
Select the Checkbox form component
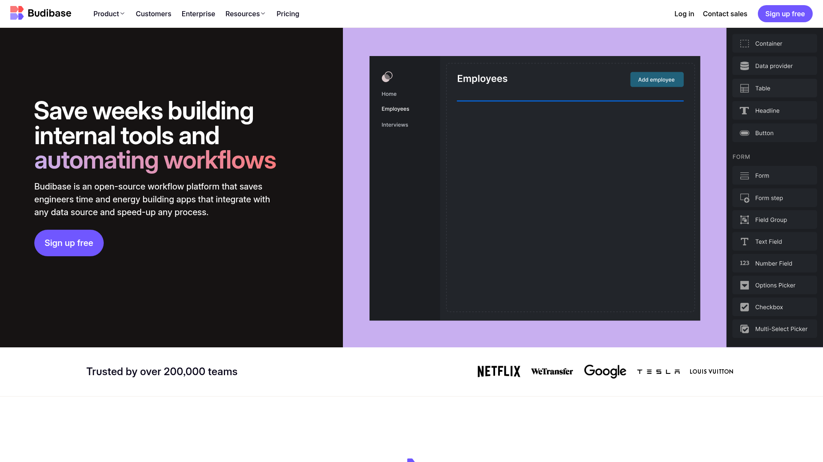pyautogui.click(x=745, y=307)
